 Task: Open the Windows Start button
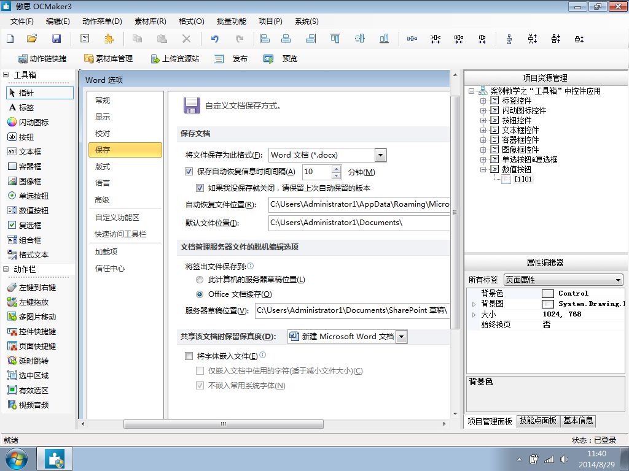17,459
